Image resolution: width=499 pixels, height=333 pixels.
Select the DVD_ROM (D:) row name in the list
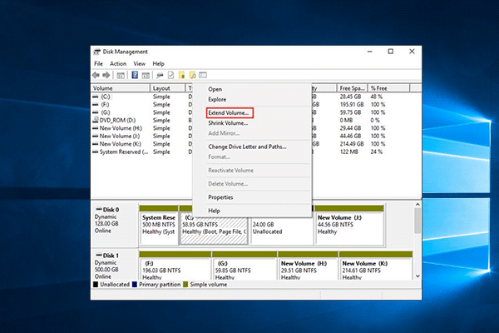[117, 121]
